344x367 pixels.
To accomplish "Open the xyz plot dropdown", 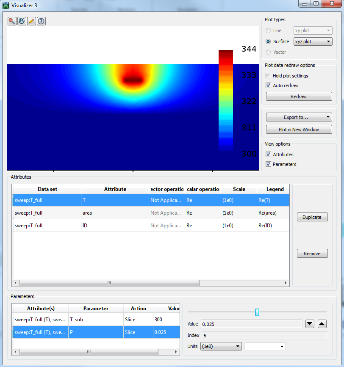I will tap(313, 41).
